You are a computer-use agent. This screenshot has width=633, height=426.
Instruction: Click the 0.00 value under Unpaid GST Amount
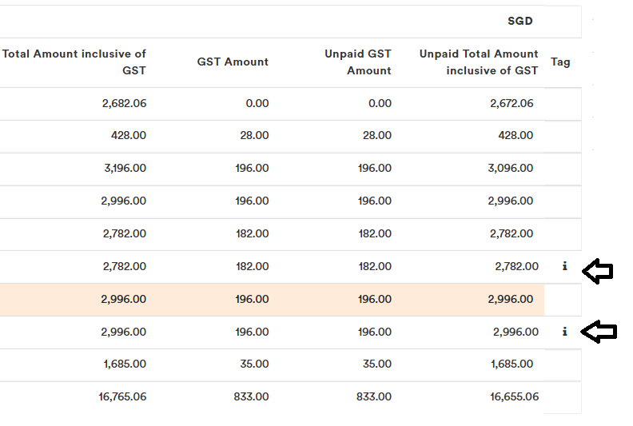(x=380, y=104)
